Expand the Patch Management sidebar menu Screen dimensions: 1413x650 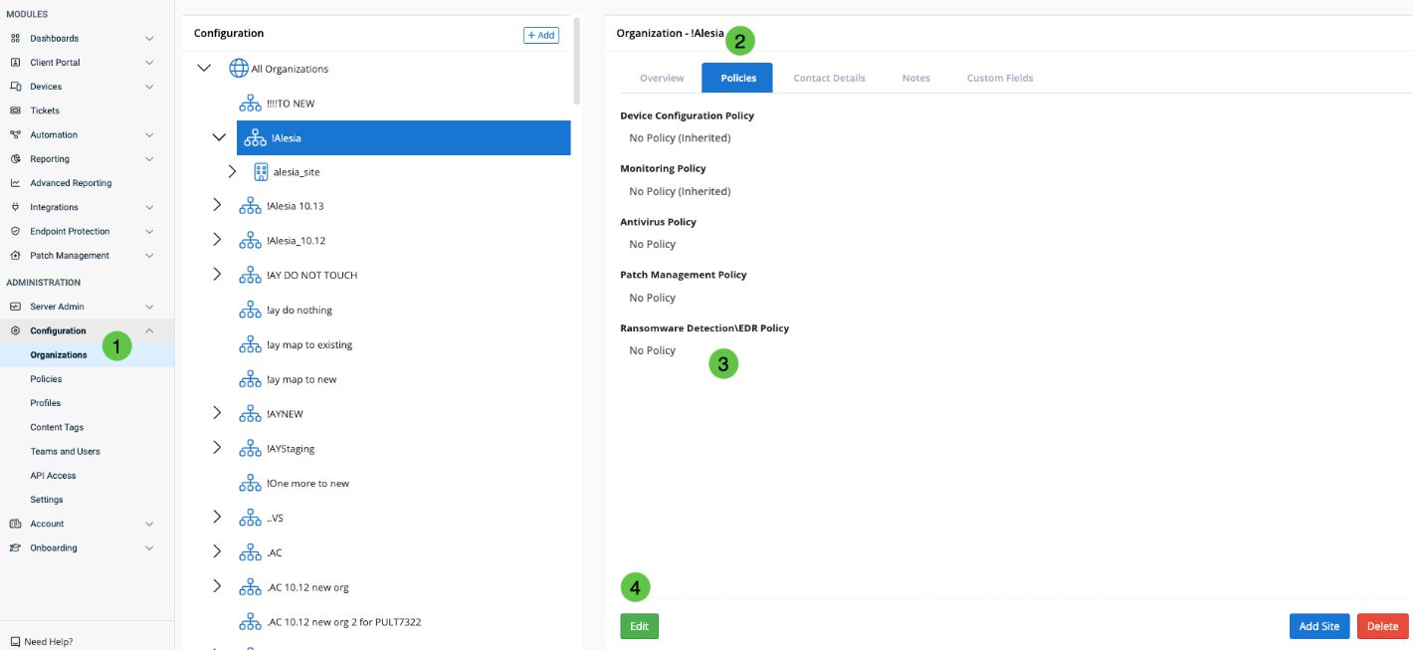(x=149, y=256)
